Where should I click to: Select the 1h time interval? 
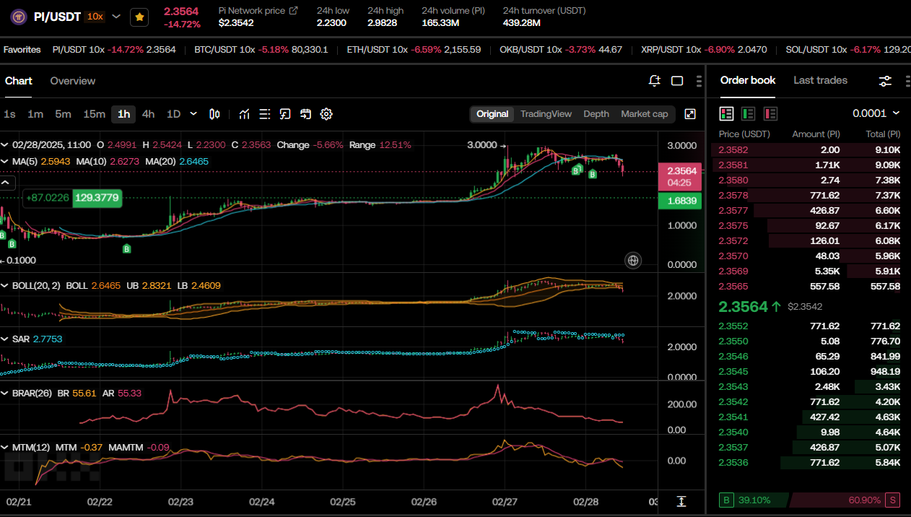coord(124,114)
